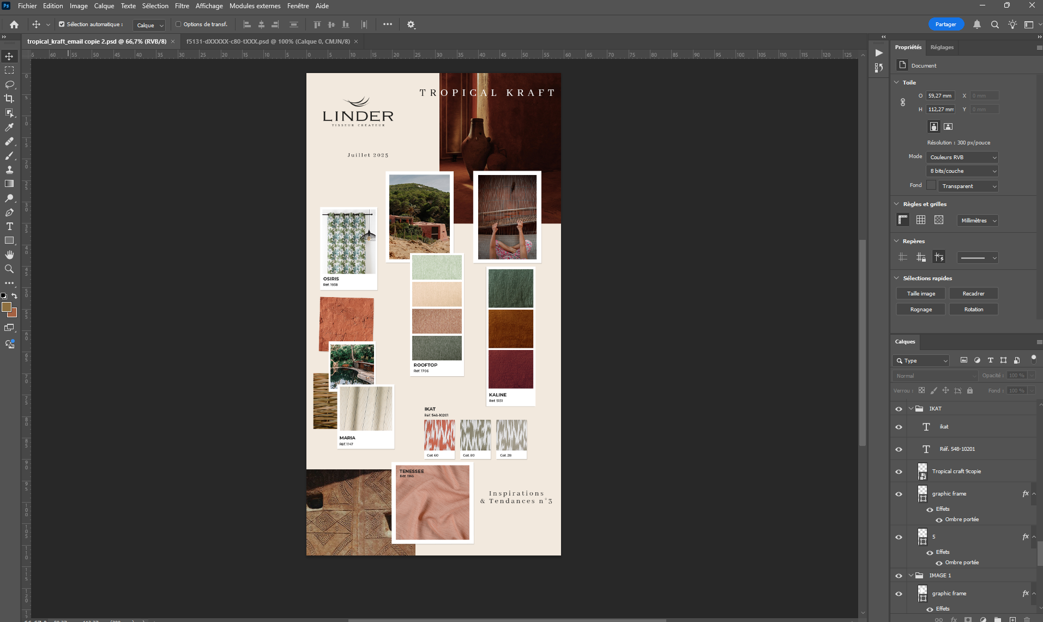Viewport: 1043px width, 622px height.
Task: Hide the Tropical craft 9copie layer
Action: coord(899,472)
